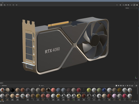
Task: Click the plus icon at Assets bottom-right
Action: point(137,101)
